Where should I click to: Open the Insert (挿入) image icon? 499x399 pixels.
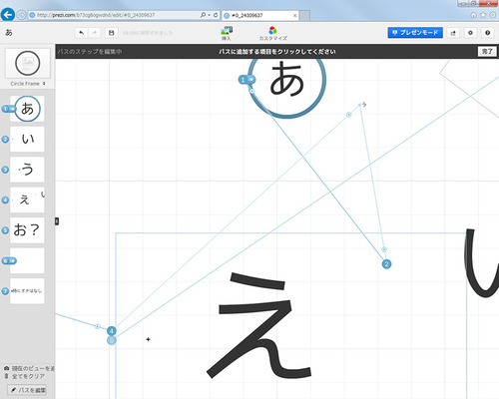[227, 33]
